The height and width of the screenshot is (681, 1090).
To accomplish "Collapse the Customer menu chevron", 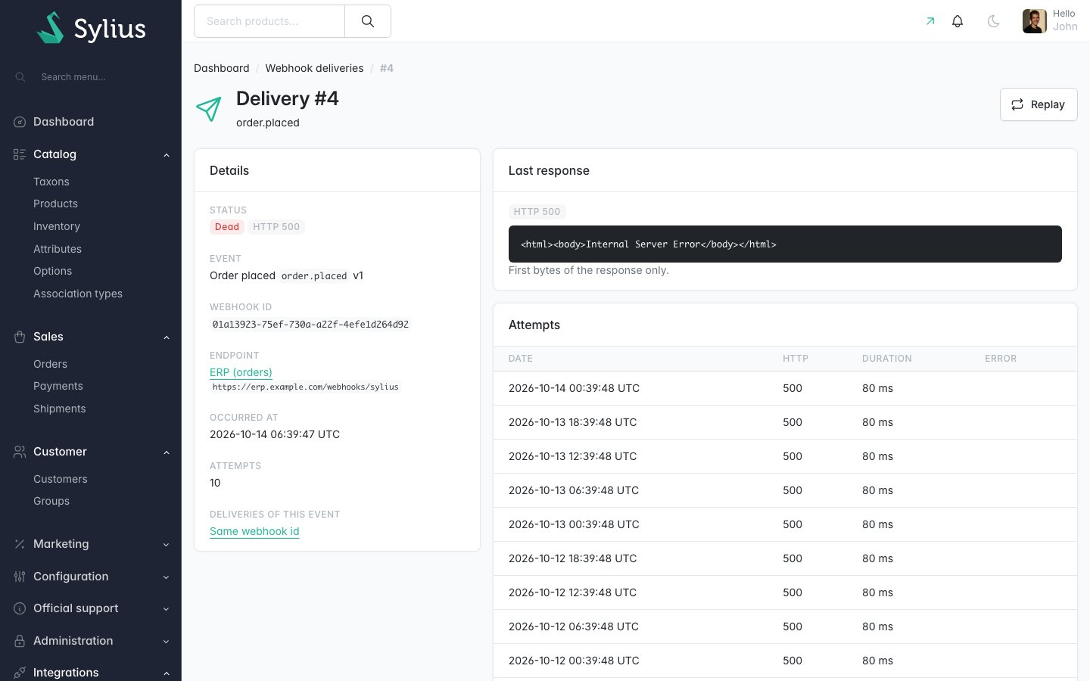I will [x=167, y=452].
